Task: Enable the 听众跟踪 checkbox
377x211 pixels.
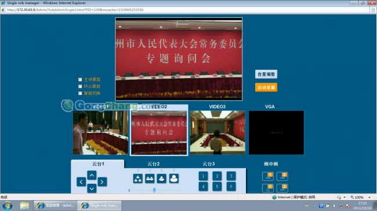Action: (x=80, y=86)
